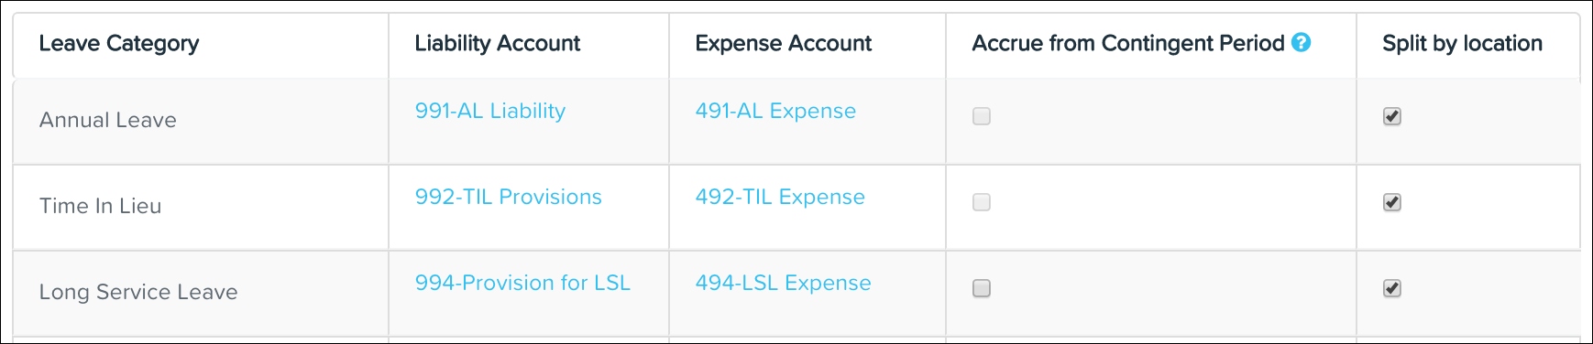Select the Long Service Leave row label

[x=138, y=292]
